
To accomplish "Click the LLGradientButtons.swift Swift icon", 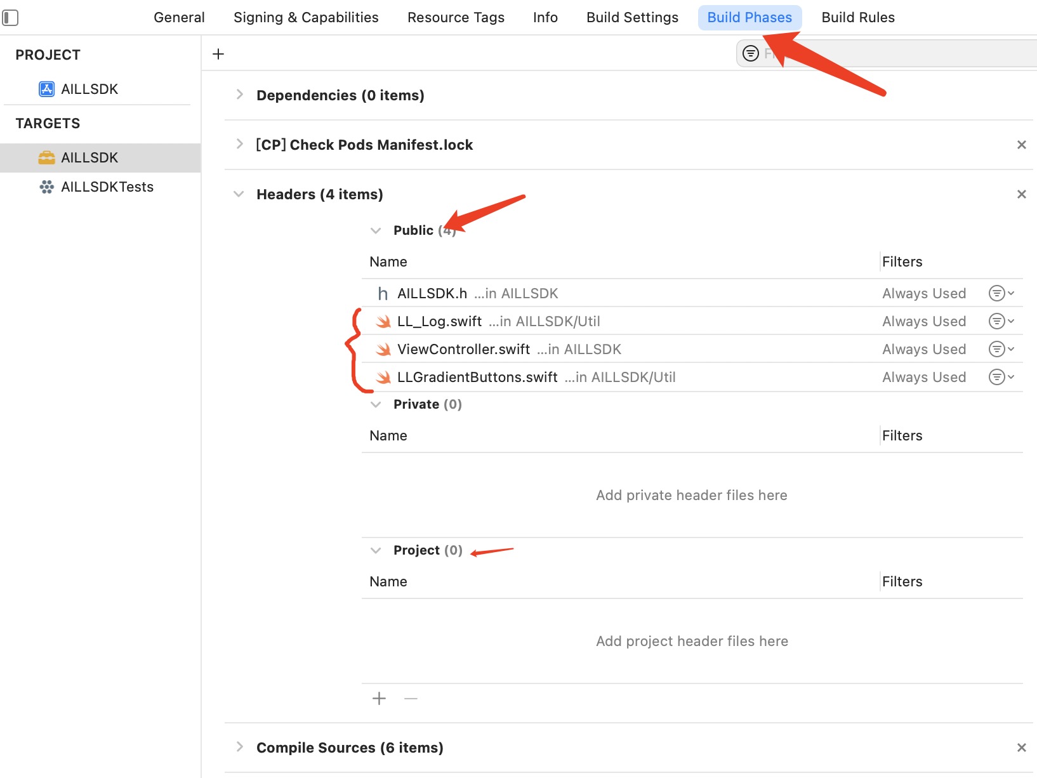I will 383,378.
